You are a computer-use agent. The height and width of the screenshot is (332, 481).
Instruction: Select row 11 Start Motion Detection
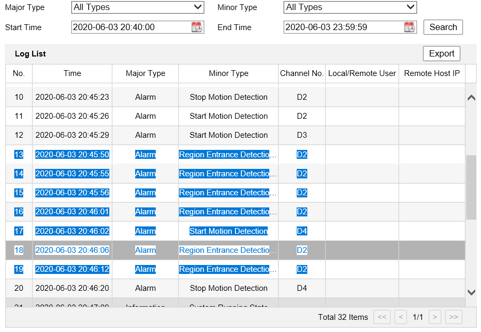click(229, 116)
